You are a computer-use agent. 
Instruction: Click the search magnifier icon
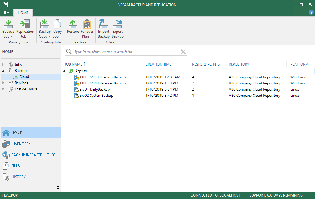tap(69, 51)
